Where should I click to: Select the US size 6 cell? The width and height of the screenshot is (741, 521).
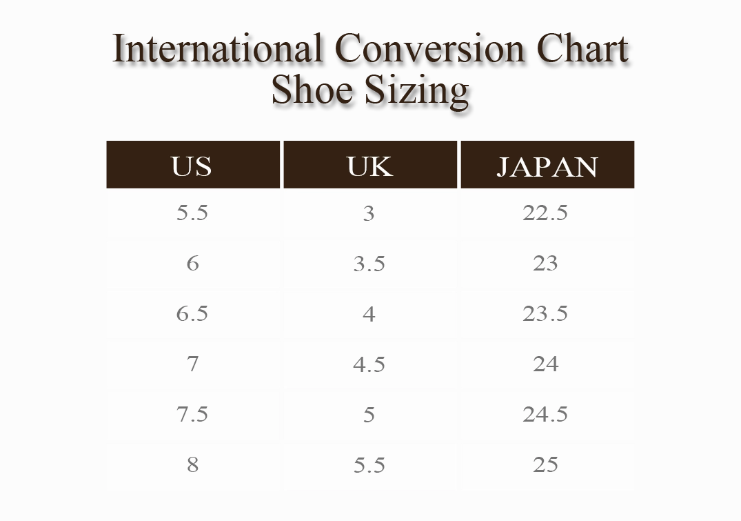[192, 264]
